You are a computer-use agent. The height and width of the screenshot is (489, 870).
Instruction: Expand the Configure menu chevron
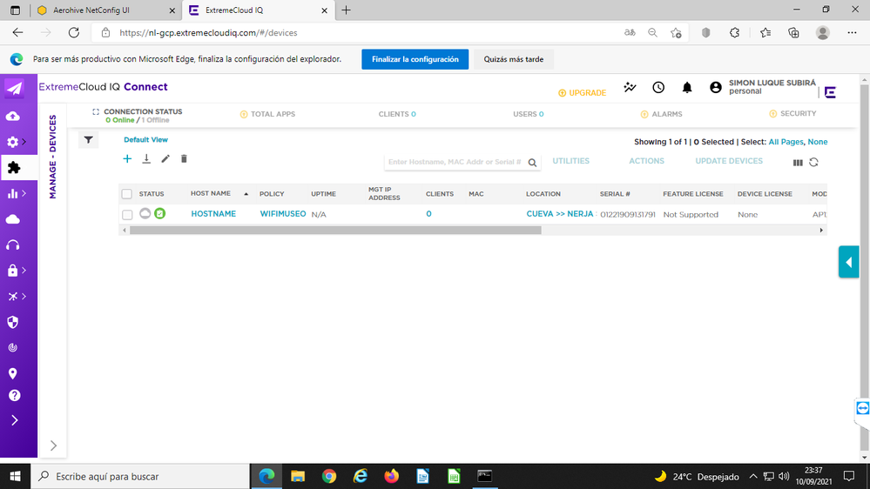pos(24,142)
